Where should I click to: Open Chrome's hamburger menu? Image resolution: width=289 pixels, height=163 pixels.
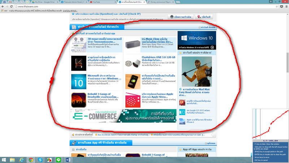click(x=286, y=7)
